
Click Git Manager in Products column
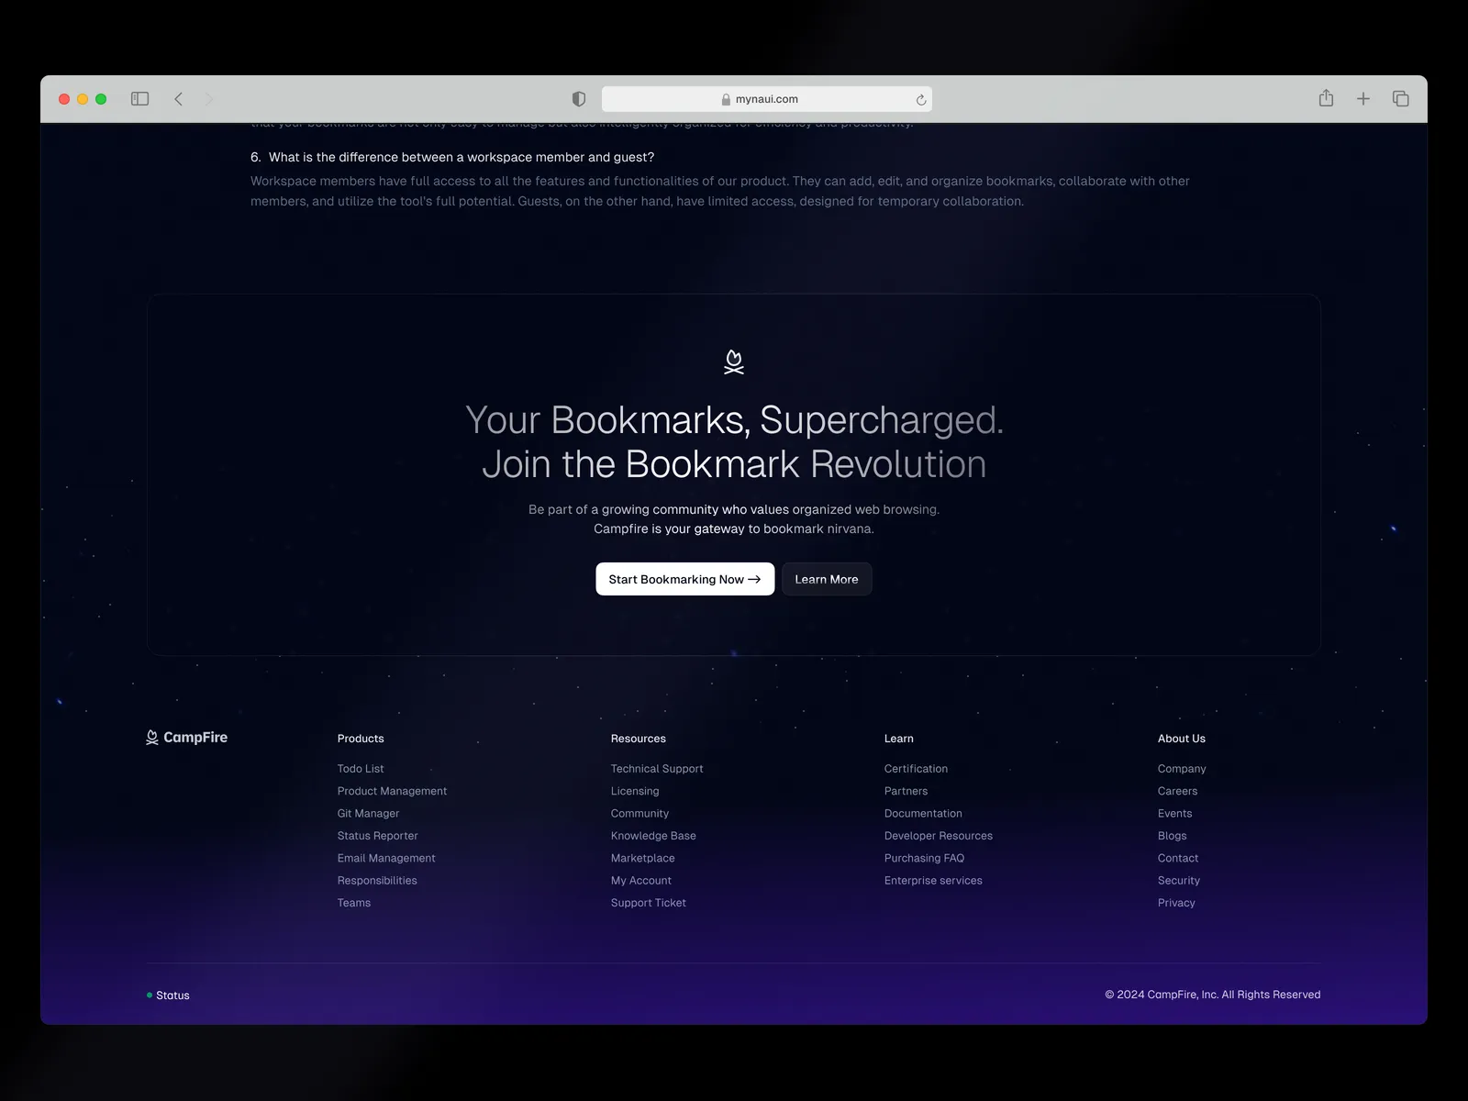(x=368, y=814)
